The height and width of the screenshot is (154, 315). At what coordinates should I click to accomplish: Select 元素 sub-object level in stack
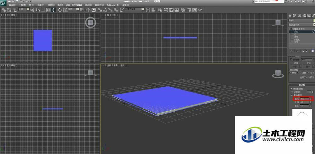pos(296,42)
